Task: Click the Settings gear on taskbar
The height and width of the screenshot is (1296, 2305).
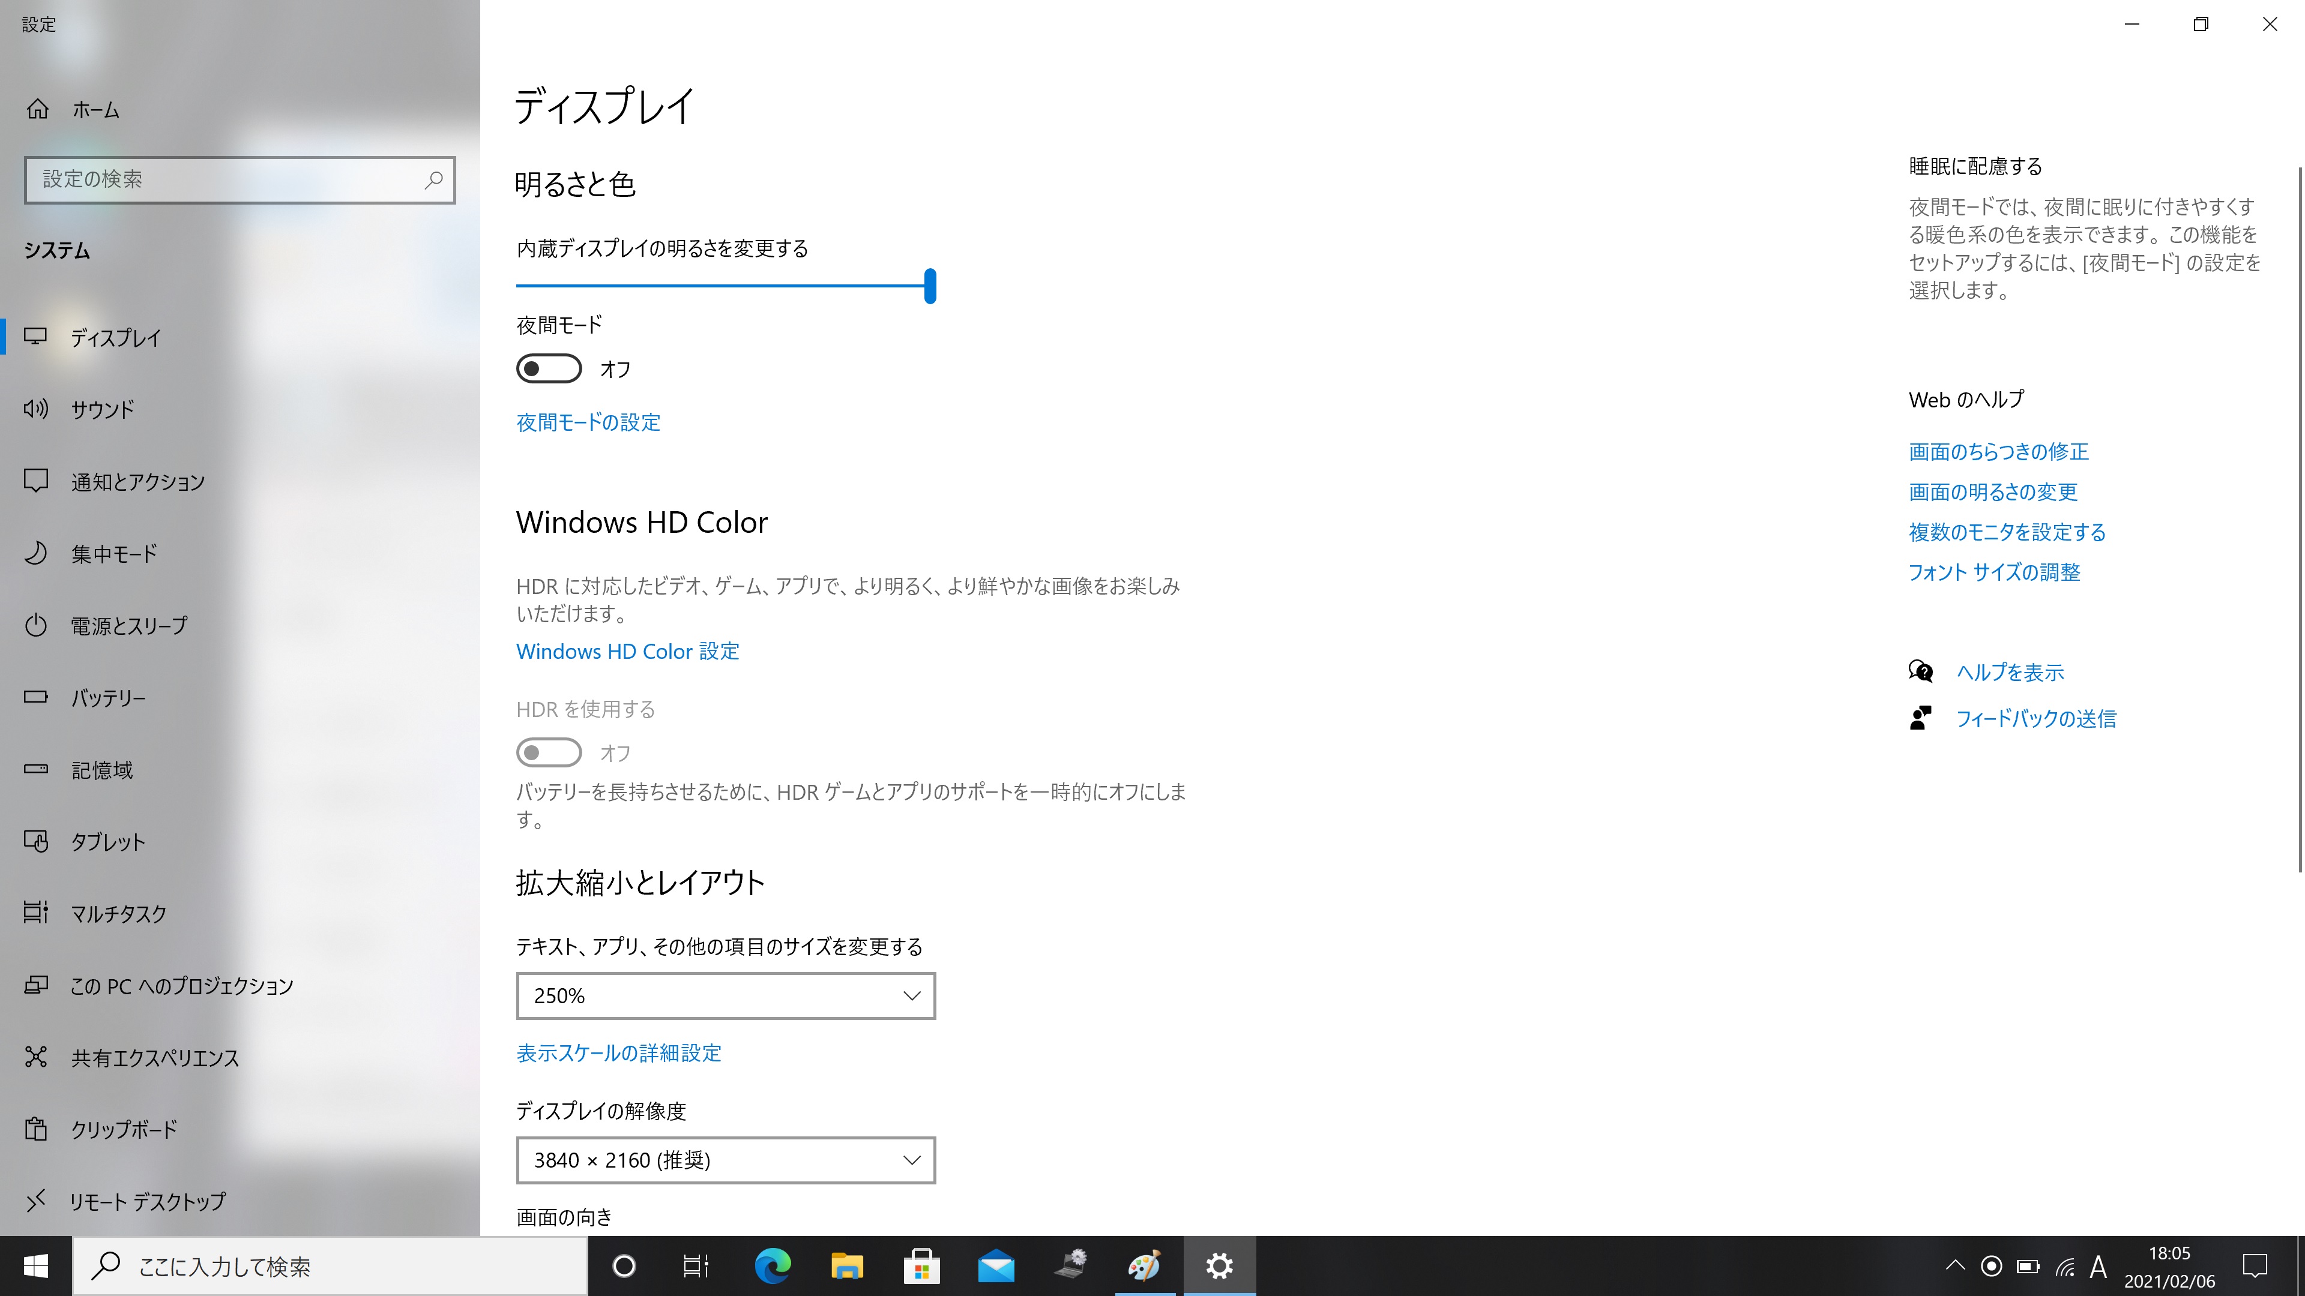Action: pos(1220,1265)
